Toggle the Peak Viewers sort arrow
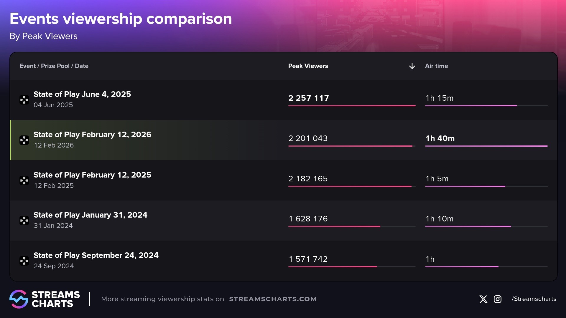566x318 pixels. (412, 66)
